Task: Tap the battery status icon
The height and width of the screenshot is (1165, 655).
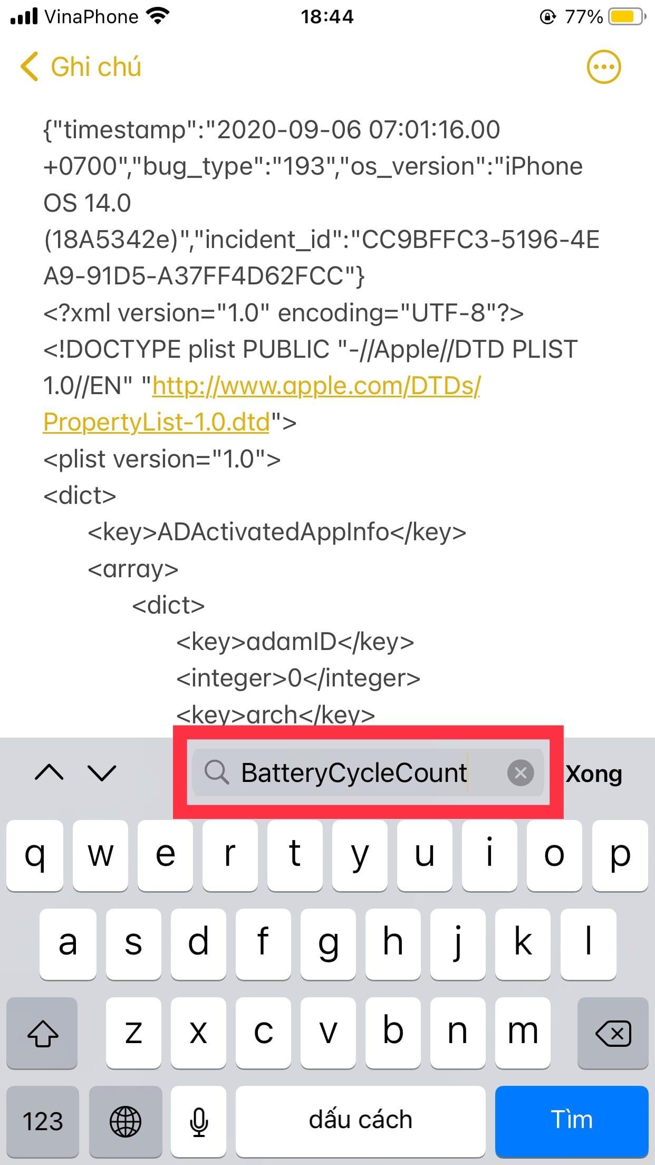Action: (627, 17)
